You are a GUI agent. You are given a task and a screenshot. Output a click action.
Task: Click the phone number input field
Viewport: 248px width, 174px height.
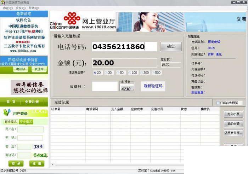click(124, 47)
